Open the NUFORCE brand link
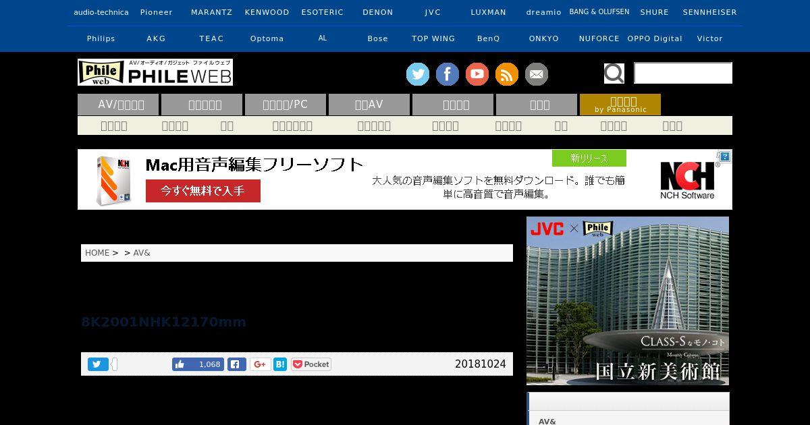Screen dimensions: 810x425 click(x=599, y=38)
